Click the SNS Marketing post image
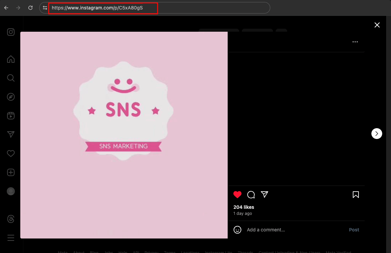The image size is (391, 253). [124, 135]
